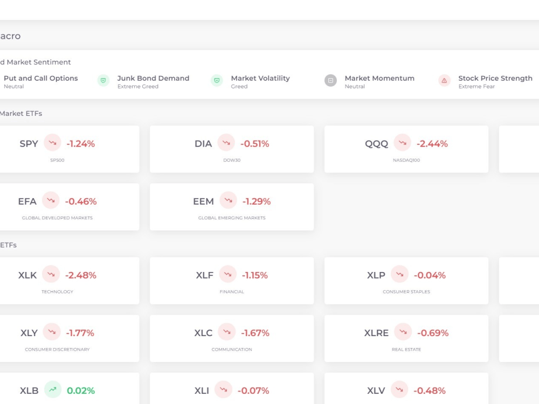The image size is (539, 404).
Task: Click the -1.29% change value
Action: [x=257, y=201]
